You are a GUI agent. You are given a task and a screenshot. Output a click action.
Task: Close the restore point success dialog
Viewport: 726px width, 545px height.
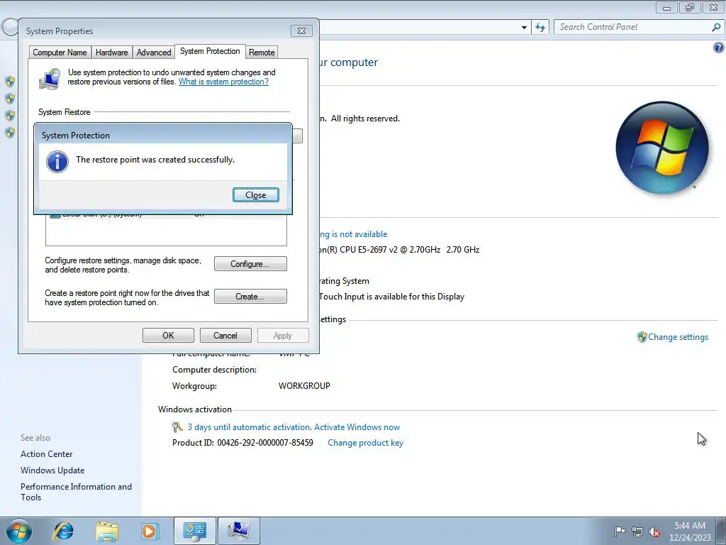point(255,195)
